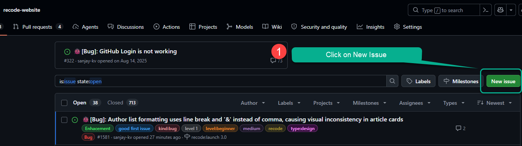The width and height of the screenshot is (522, 146).
Task: Focus the Type / to search field
Action: coord(443,10)
